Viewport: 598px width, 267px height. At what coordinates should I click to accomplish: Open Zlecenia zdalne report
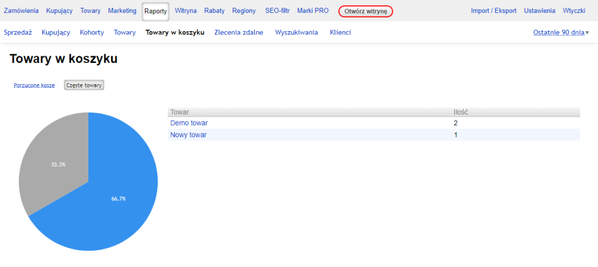pyautogui.click(x=239, y=32)
